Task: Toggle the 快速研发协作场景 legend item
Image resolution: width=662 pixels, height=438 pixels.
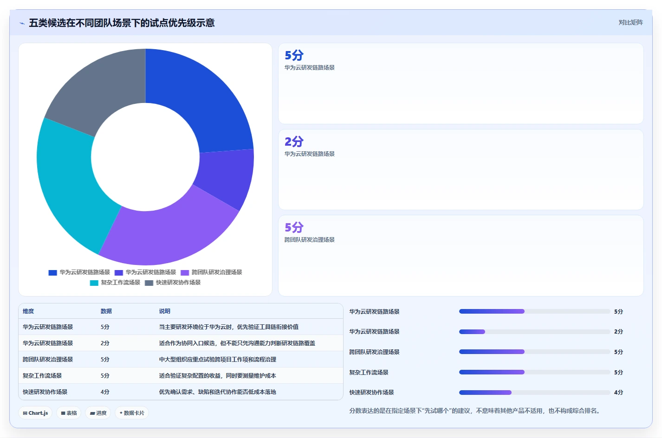Action: click(x=173, y=283)
